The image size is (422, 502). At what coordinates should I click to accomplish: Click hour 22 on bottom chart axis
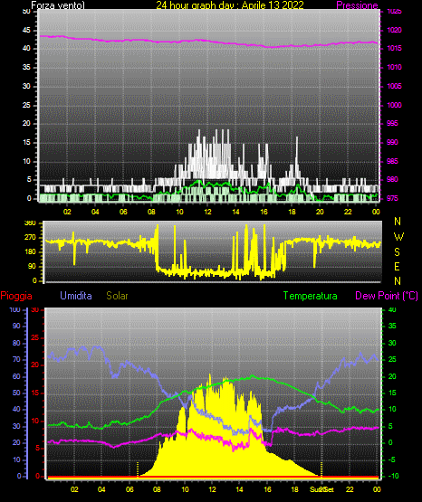tap(350, 489)
